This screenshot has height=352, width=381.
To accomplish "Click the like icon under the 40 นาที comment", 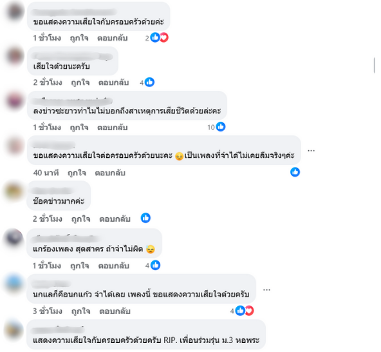I will [295, 172].
